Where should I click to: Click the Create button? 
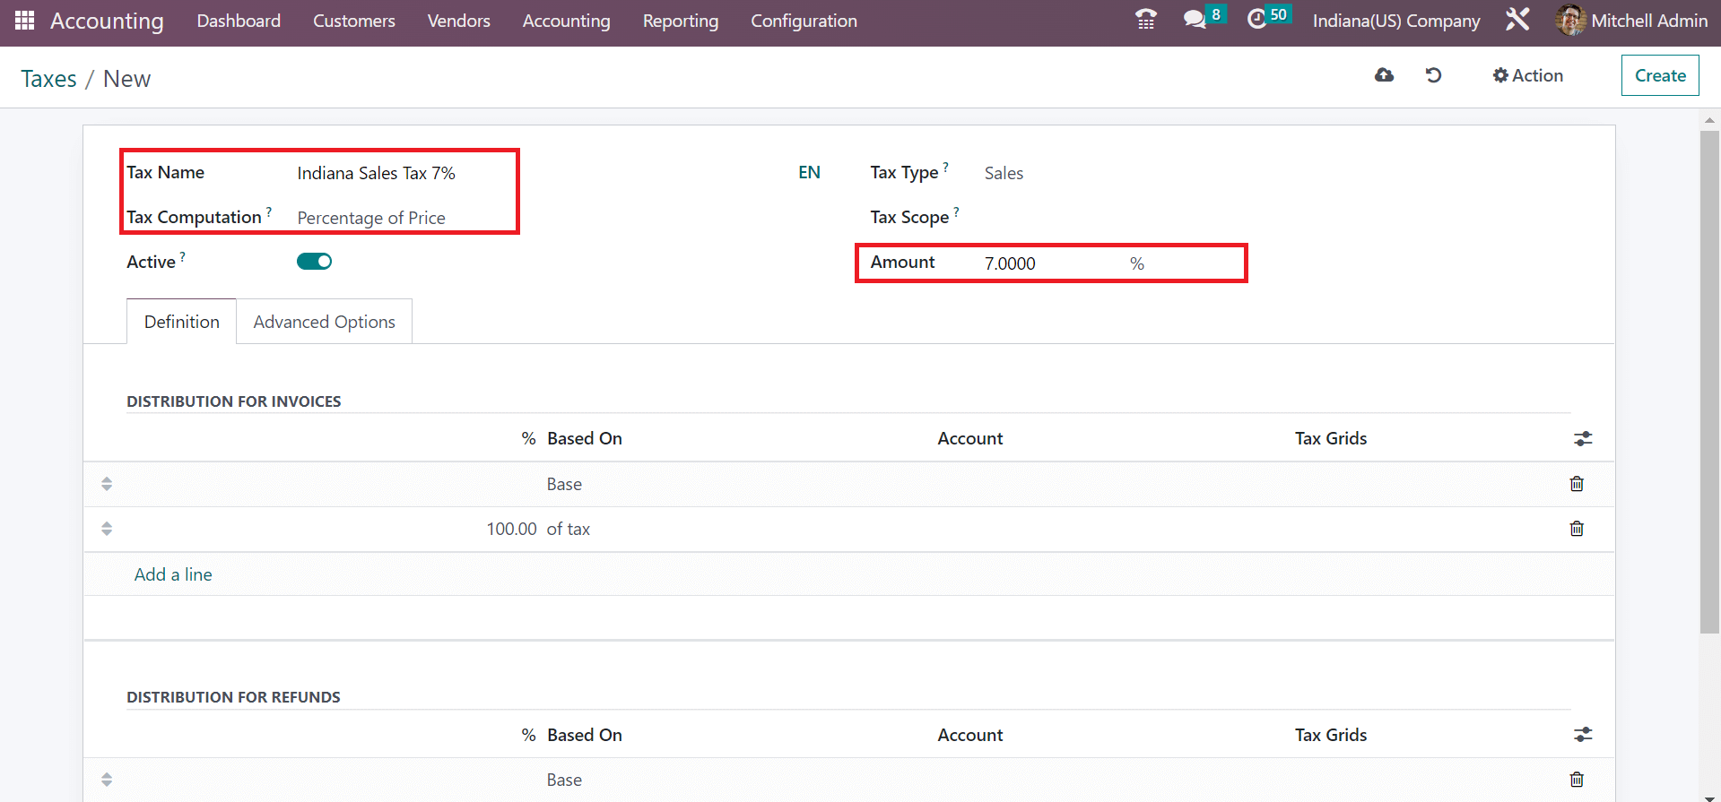(1660, 75)
